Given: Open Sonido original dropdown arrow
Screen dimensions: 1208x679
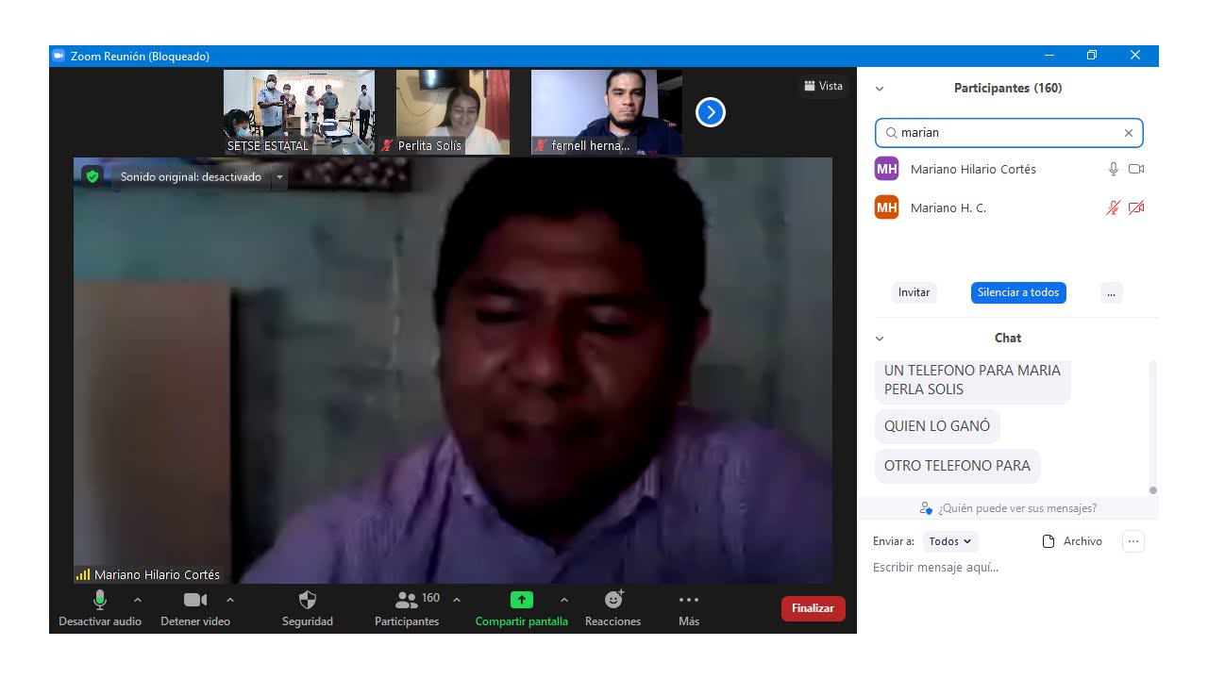Looking at the screenshot, I should (x=279, y=177).
